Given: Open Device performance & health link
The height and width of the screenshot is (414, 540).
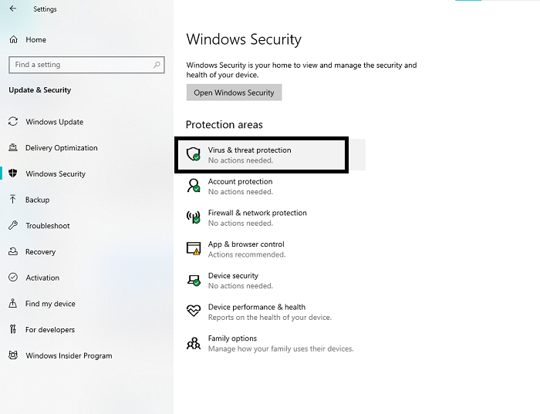Looking at the screenshot, I should (257, 307).
